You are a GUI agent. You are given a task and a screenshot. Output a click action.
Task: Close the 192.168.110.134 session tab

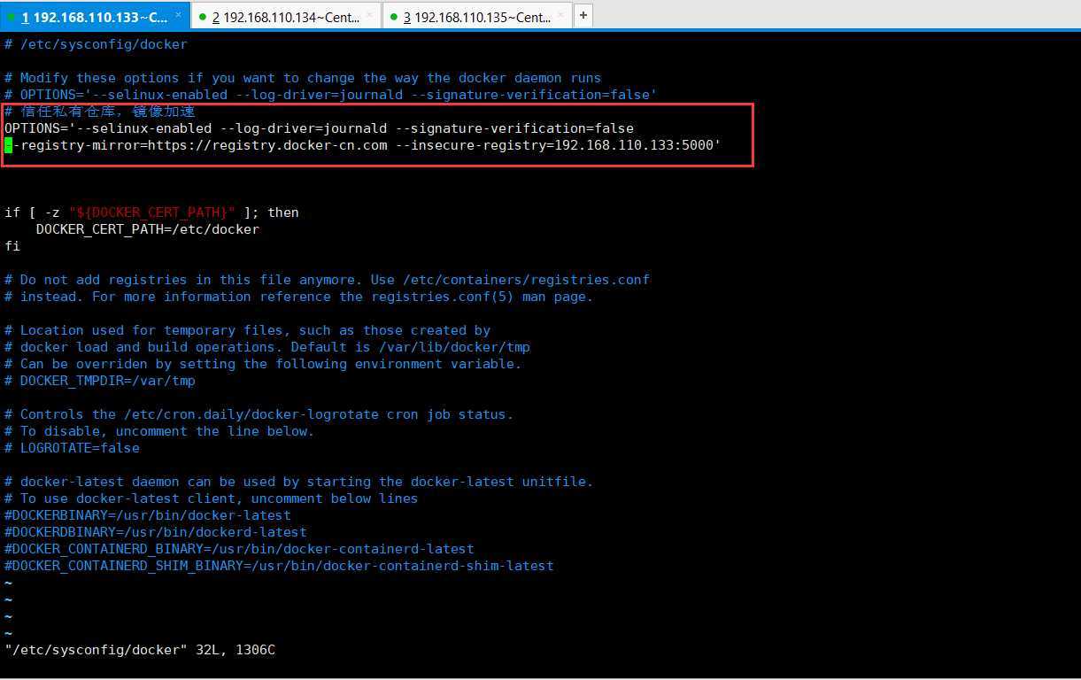[370, 16]
